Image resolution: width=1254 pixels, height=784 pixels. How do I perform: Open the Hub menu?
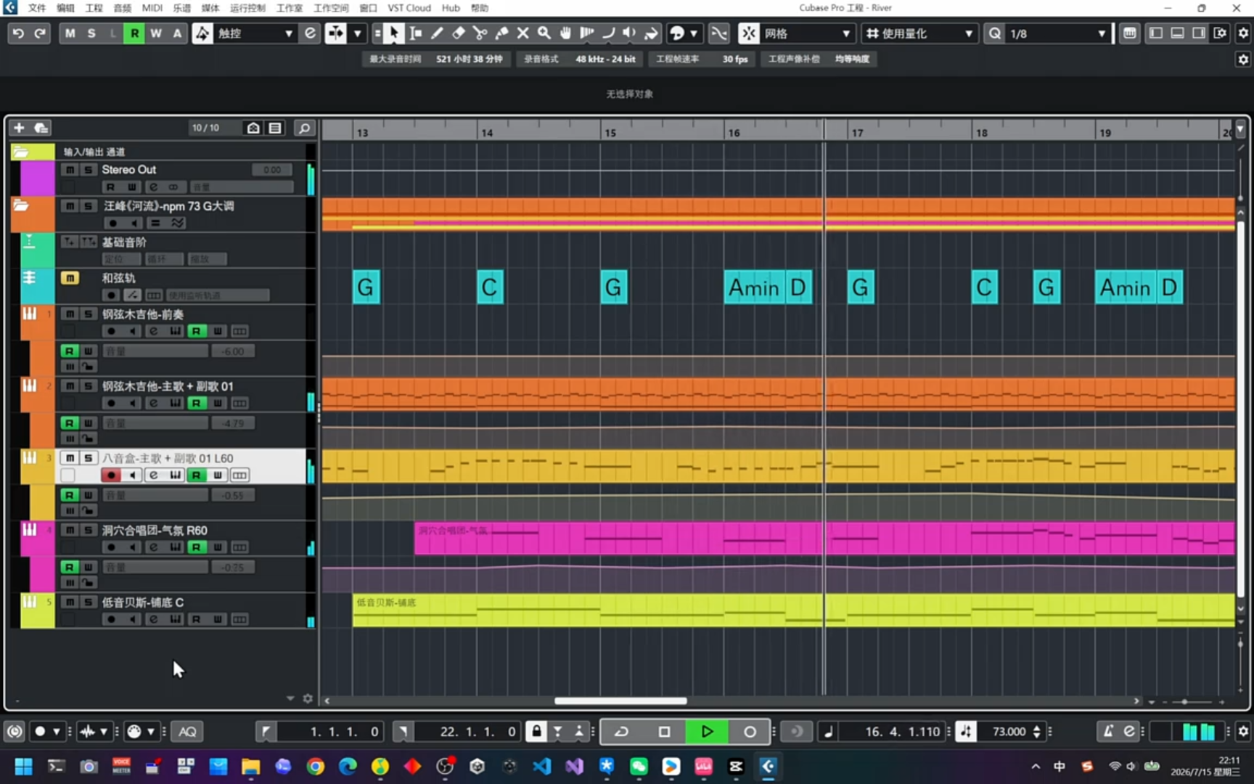[x=451, y=8]
